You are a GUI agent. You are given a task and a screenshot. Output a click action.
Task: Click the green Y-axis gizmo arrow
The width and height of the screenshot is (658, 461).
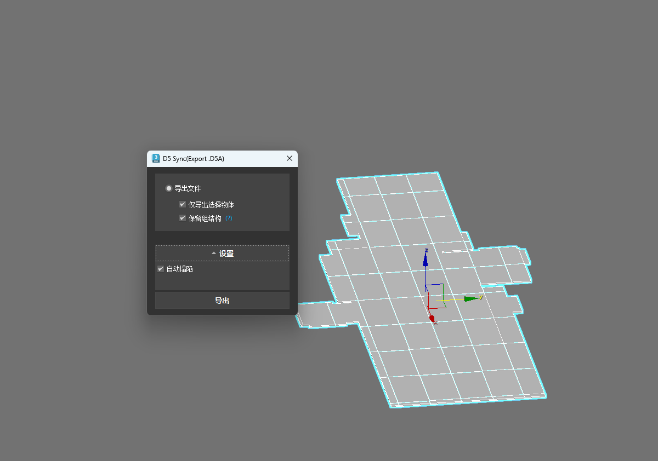click(470, 299)
